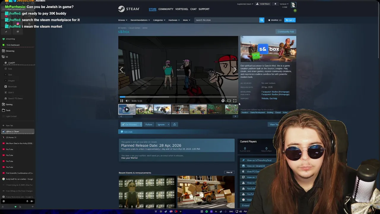Open View on SteamDB link

[256, 166]
